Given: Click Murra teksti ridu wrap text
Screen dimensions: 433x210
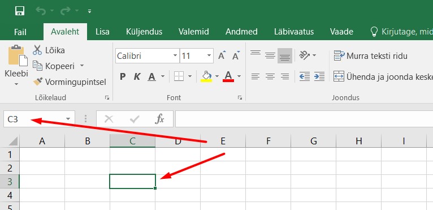Looking at the screenshot, I should [x=370, y=56].
